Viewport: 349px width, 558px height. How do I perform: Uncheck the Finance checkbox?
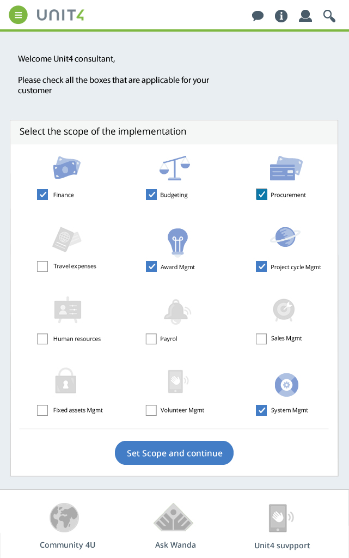(42, 195)
